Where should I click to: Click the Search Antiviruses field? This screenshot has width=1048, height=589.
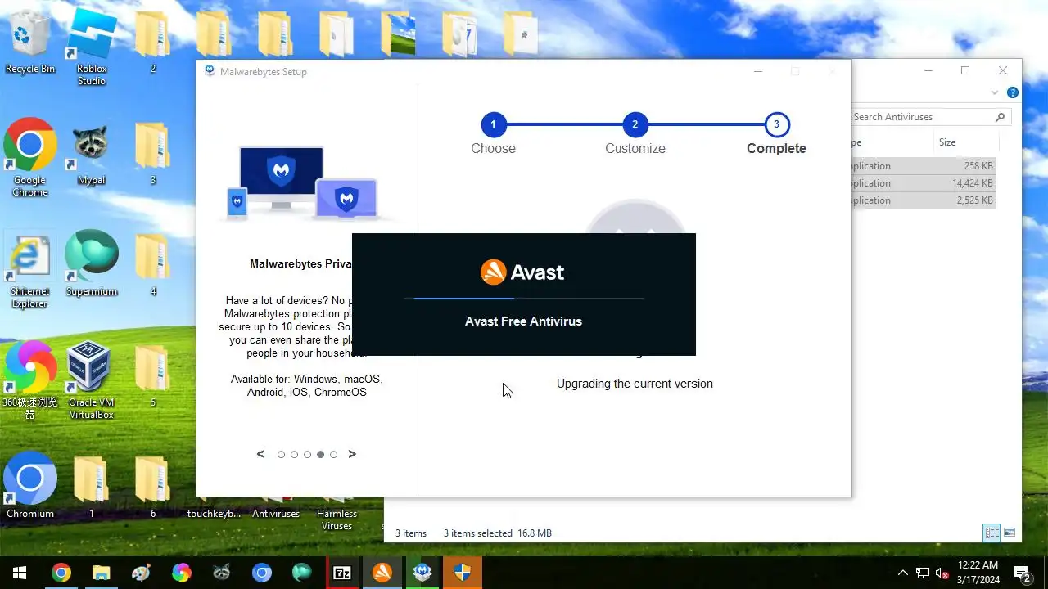point(931,117)
